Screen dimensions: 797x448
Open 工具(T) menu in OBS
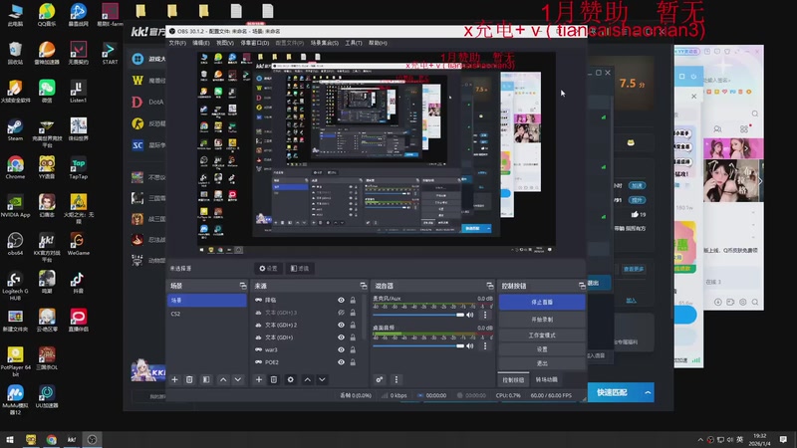(354, 43)
